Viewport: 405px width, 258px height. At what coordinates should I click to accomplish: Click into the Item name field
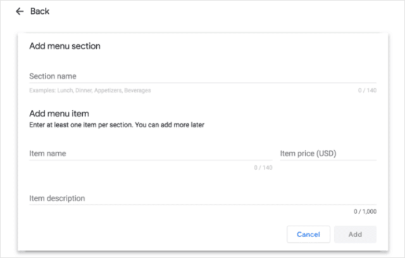[151, 154]
